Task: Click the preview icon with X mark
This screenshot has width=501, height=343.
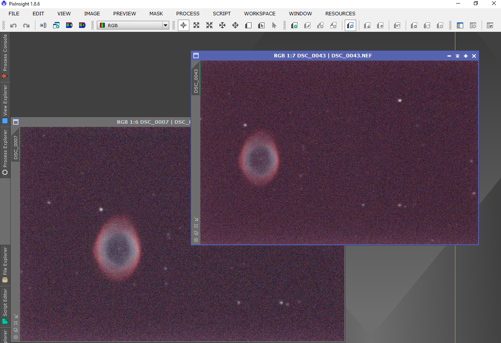Action: (440, 26)
